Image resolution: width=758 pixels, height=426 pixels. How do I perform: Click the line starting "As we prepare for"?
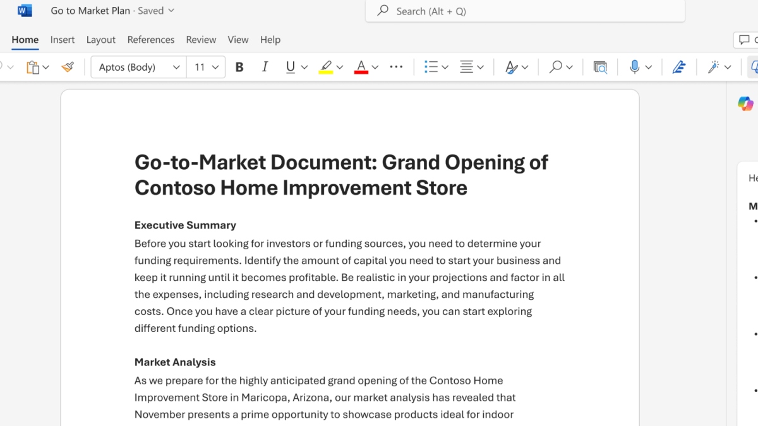click(319, 381)
